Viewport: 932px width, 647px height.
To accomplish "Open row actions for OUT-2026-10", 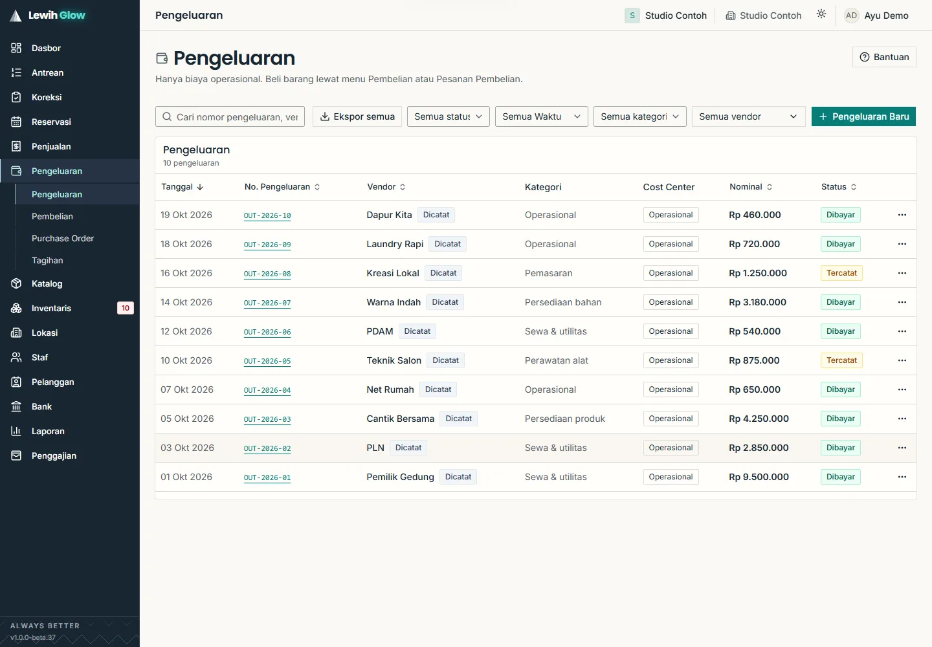I will [902, 215].
